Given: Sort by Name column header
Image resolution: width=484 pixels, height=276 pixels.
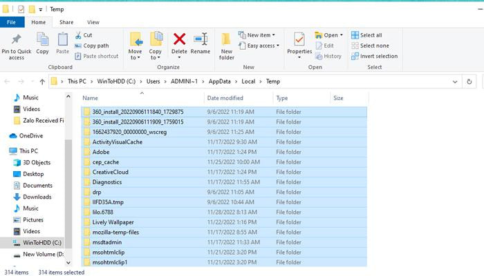Looking at the screenshot, I should click(x=142, y=98).
